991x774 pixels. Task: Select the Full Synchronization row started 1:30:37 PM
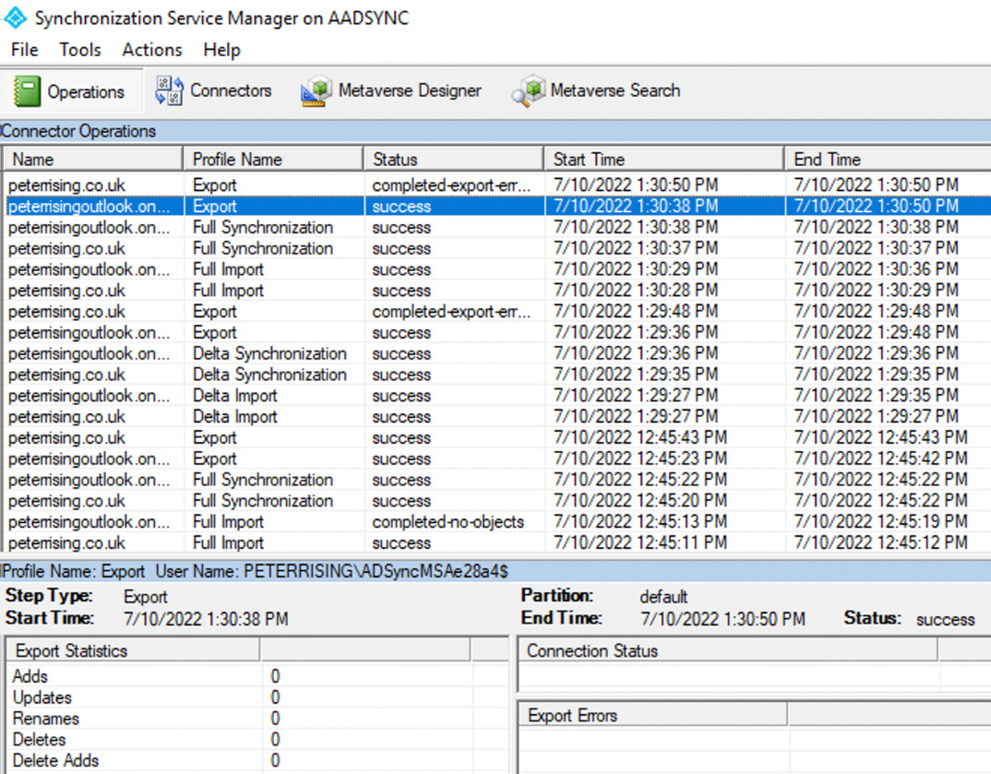coord(497,248)
